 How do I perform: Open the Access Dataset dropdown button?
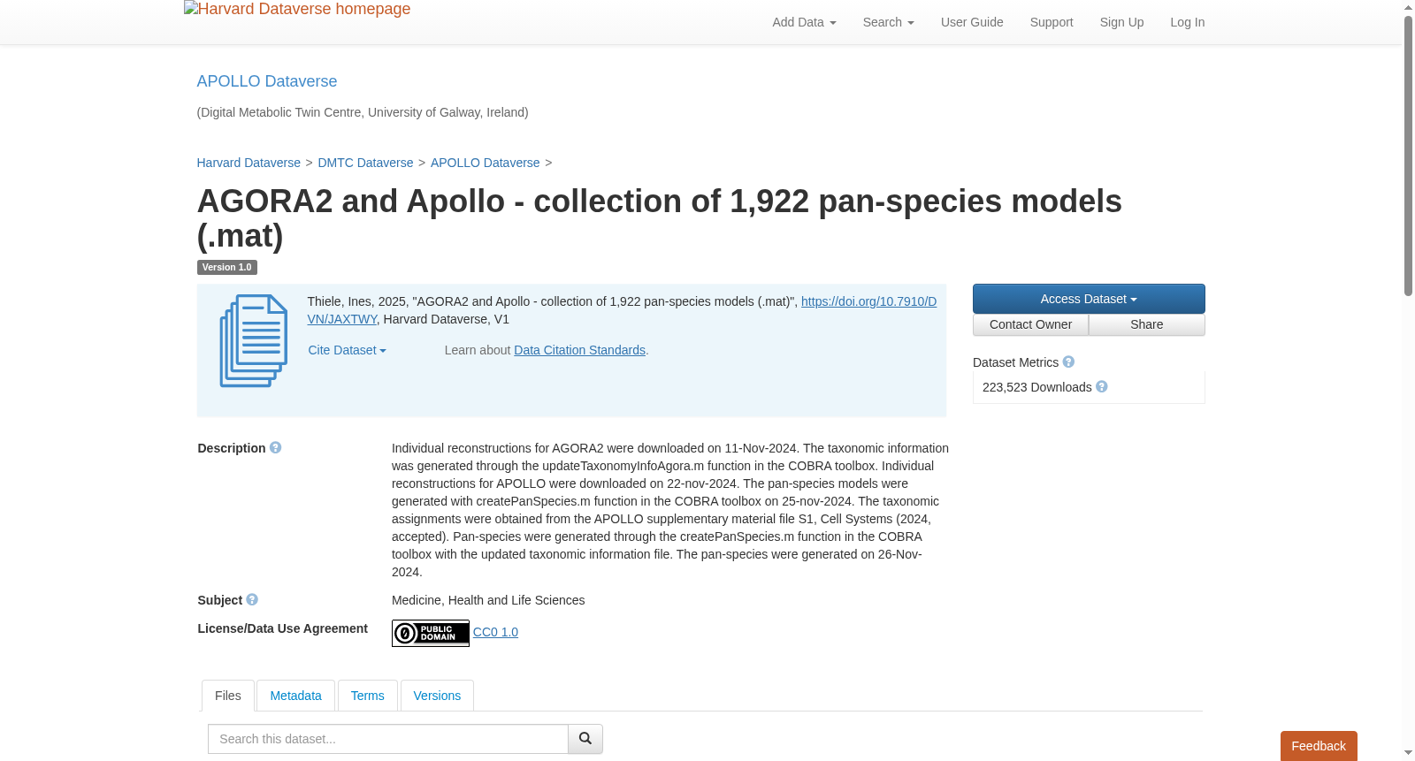click(x=1089, y=299)
